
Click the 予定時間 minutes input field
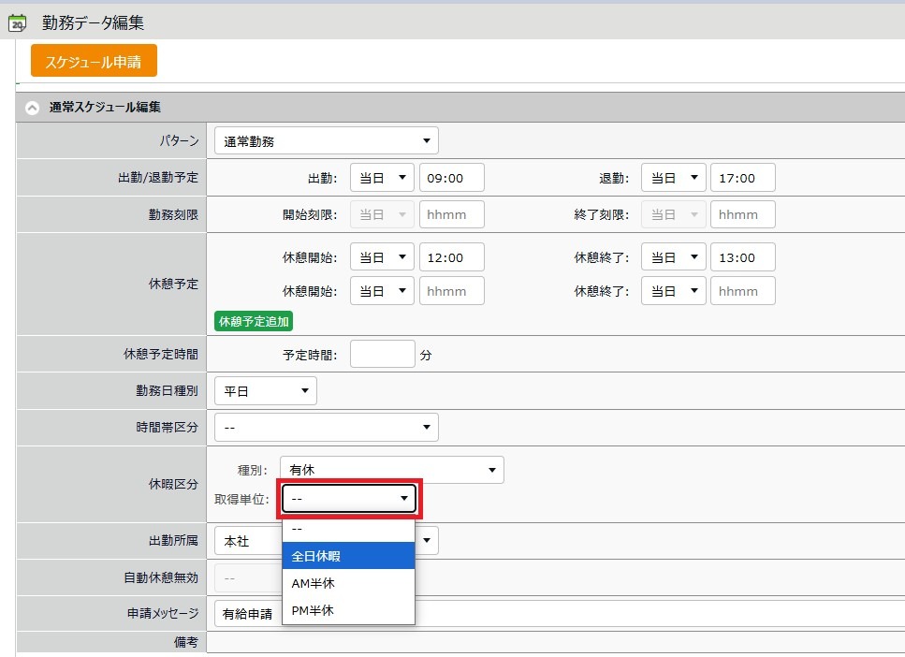pos(382,355)
